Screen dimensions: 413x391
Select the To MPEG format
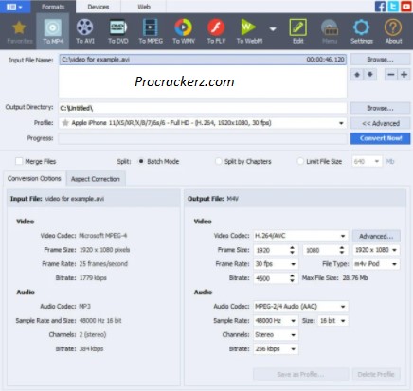coord(151,31)
